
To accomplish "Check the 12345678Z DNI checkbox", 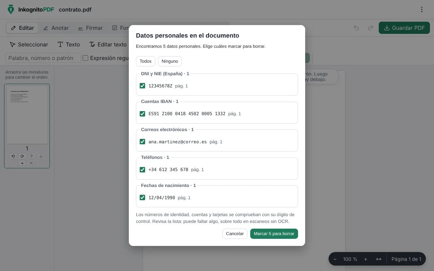I will 142,86.
